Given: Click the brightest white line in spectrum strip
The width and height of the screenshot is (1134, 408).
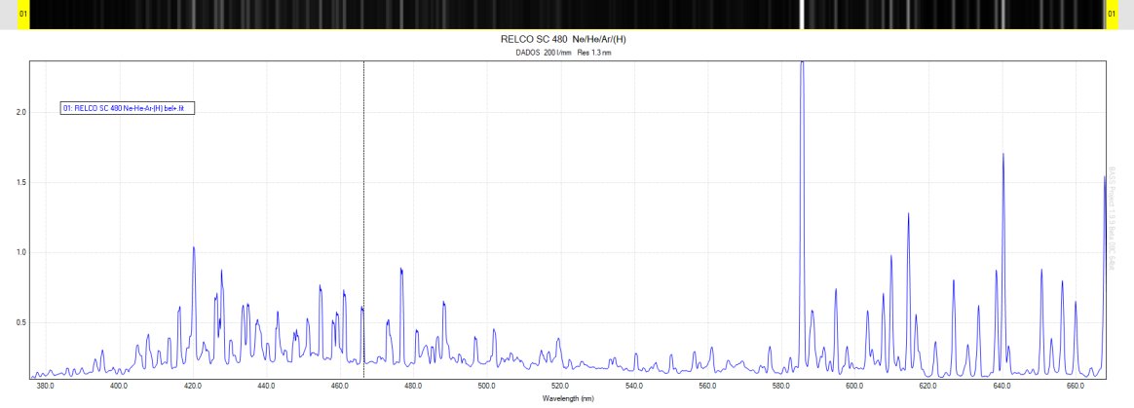Looking at the screenshot, I should pyautogui.click(x=802, y=15).
